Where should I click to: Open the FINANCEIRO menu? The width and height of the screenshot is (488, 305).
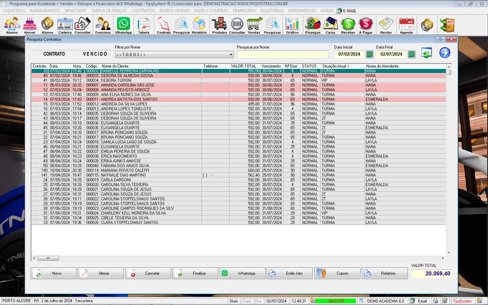pos(244,10)
